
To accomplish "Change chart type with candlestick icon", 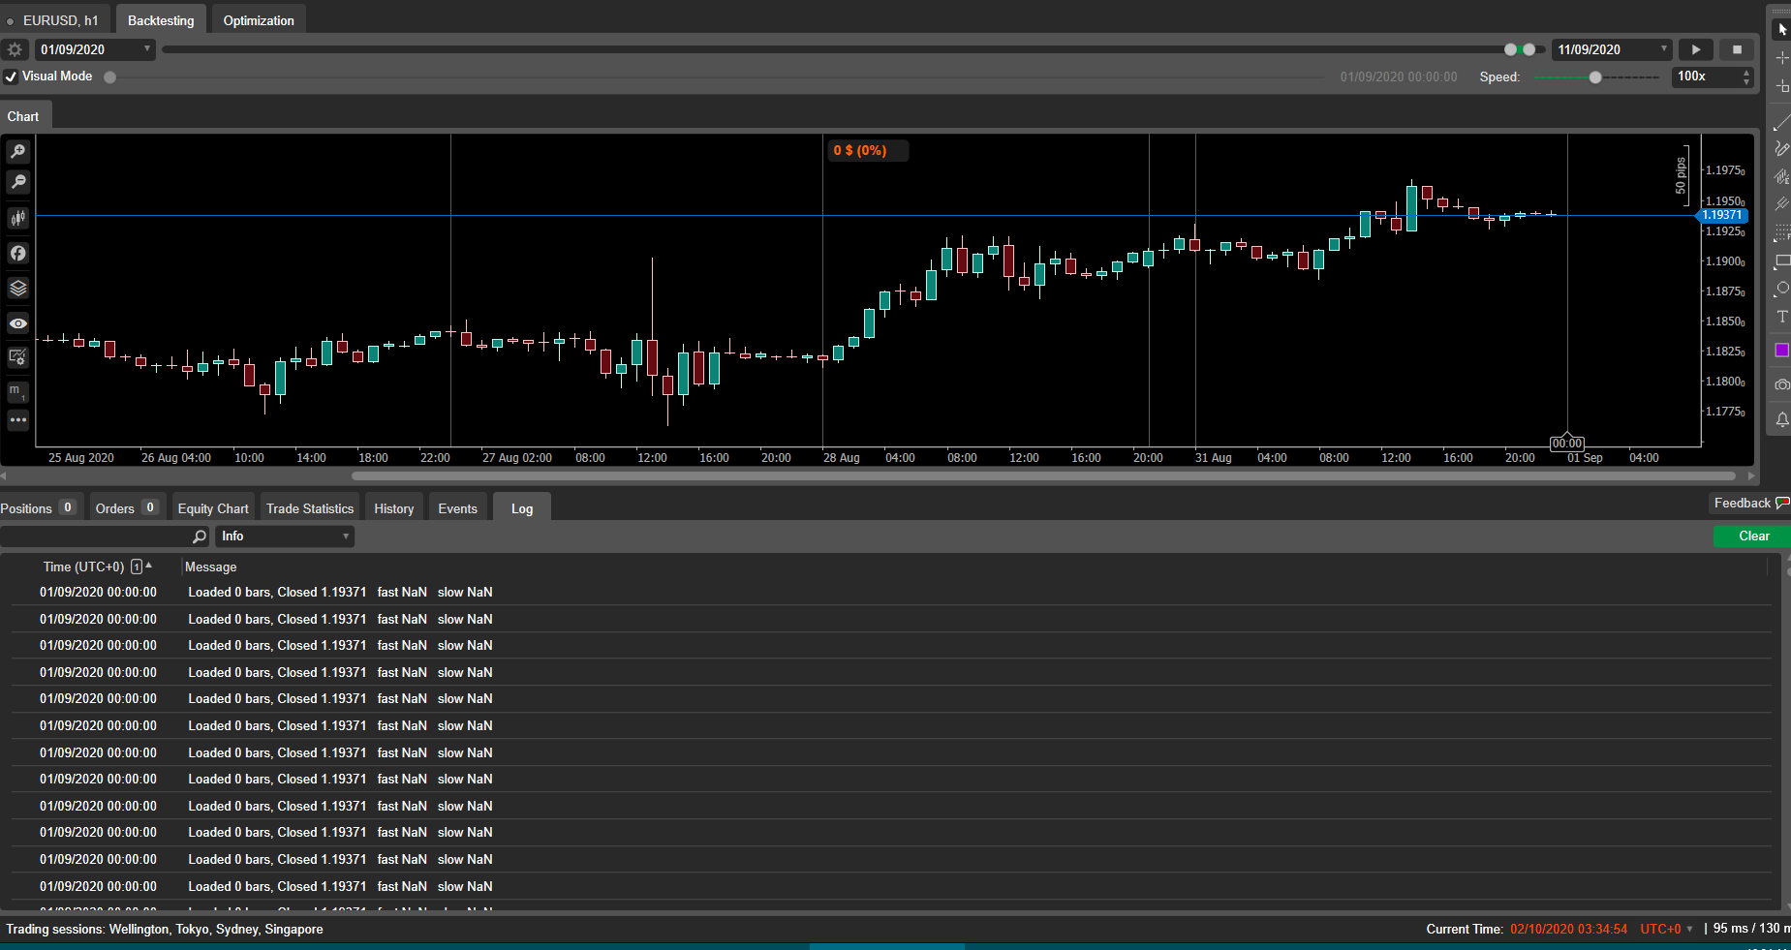I will coord(17,218).
